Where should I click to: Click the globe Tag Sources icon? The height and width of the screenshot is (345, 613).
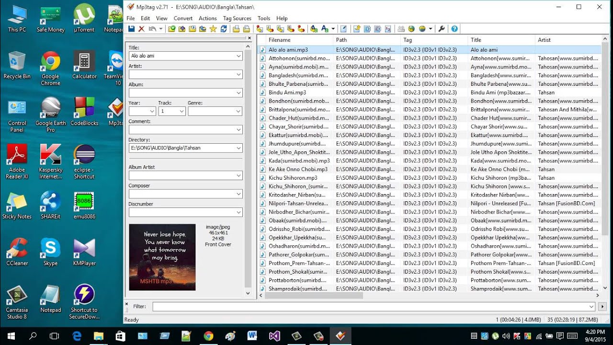coord(422,29)
